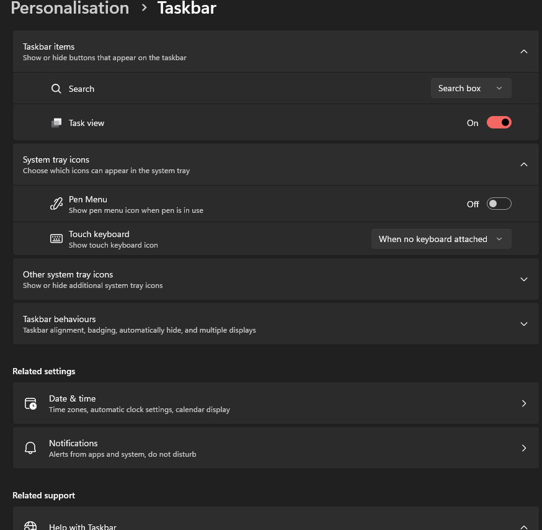Open Notifications settings
542x530 pixels.
click(275, 448)
